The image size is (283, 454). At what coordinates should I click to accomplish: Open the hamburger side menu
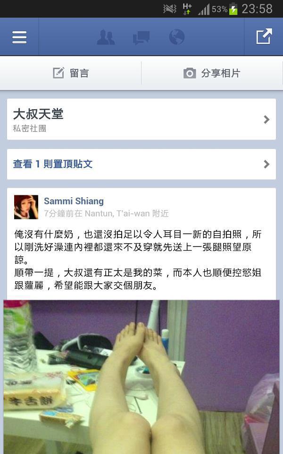tap(19, 37)
